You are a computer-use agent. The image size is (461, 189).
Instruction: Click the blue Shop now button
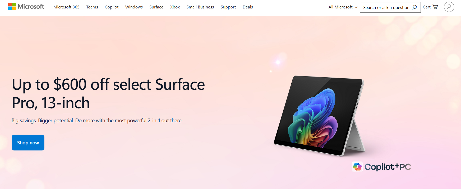point(28,143)
